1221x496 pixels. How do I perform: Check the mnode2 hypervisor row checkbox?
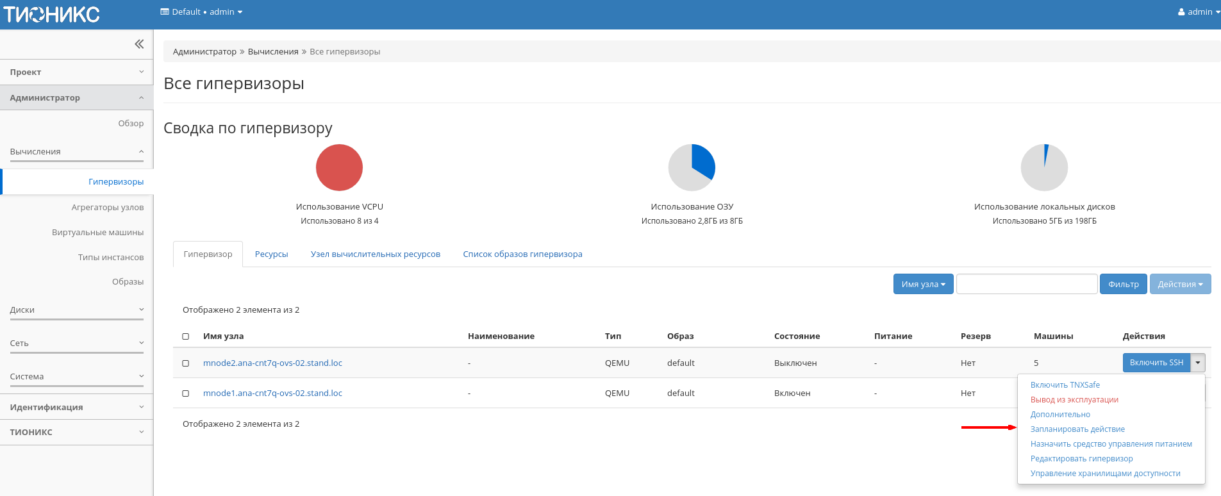pyautogui.click(x=186, y=363)
